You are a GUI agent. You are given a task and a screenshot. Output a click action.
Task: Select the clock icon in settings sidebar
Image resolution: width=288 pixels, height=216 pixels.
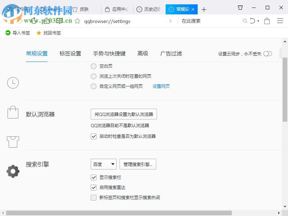click(13, 82)
